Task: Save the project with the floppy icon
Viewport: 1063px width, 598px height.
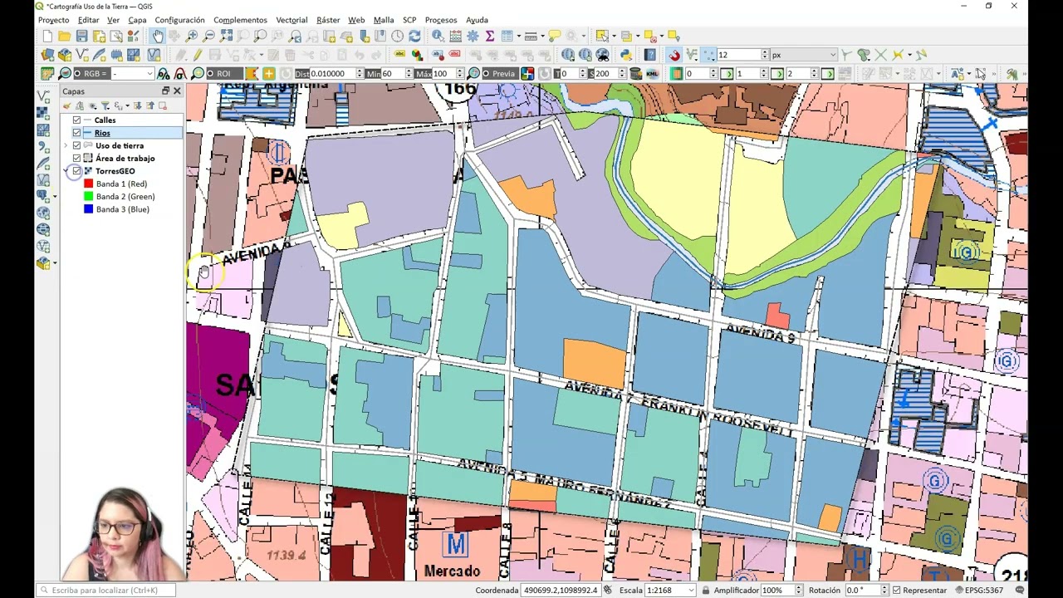Action: (x=81, y=36)
